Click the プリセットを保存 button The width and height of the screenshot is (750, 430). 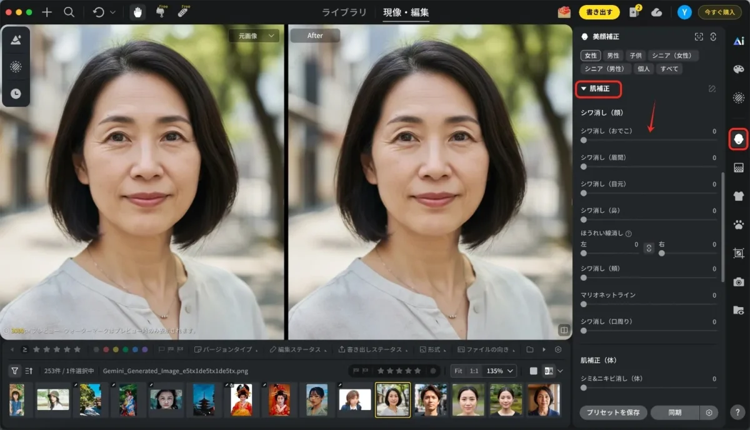612,413
